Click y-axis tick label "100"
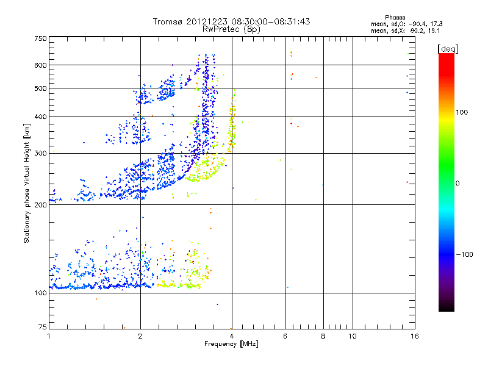Image resolution: width=488 pixels, height=366 pixels. [x=40, y=293]
